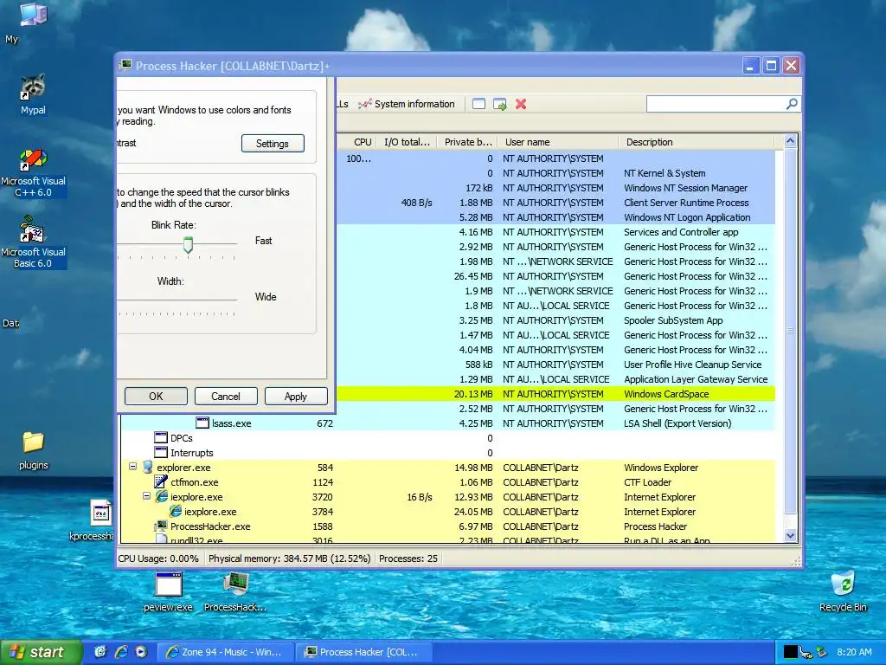Open Settings for high contrast

tap(273, 144)
